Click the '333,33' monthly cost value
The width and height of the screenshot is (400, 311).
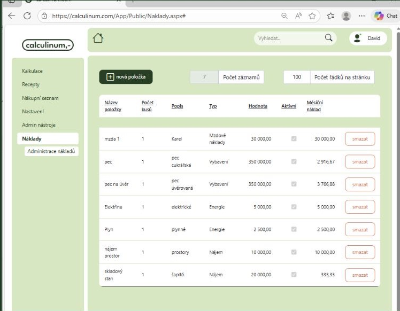coord(328,275)
